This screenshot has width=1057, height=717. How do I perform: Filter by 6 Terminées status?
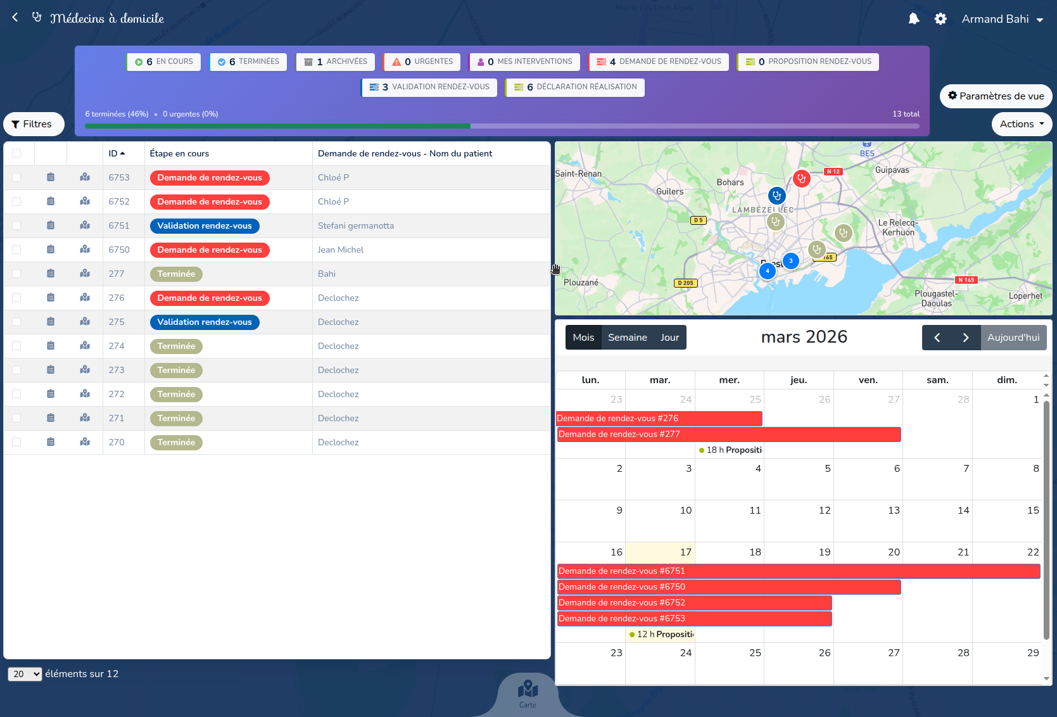click(x=248, y=61)
